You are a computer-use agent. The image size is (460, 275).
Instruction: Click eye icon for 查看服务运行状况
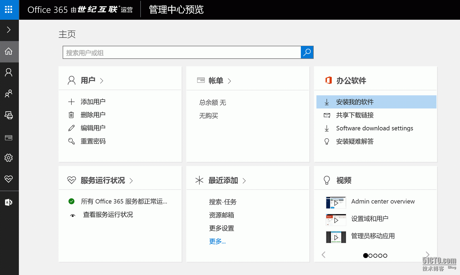point(72,216)
